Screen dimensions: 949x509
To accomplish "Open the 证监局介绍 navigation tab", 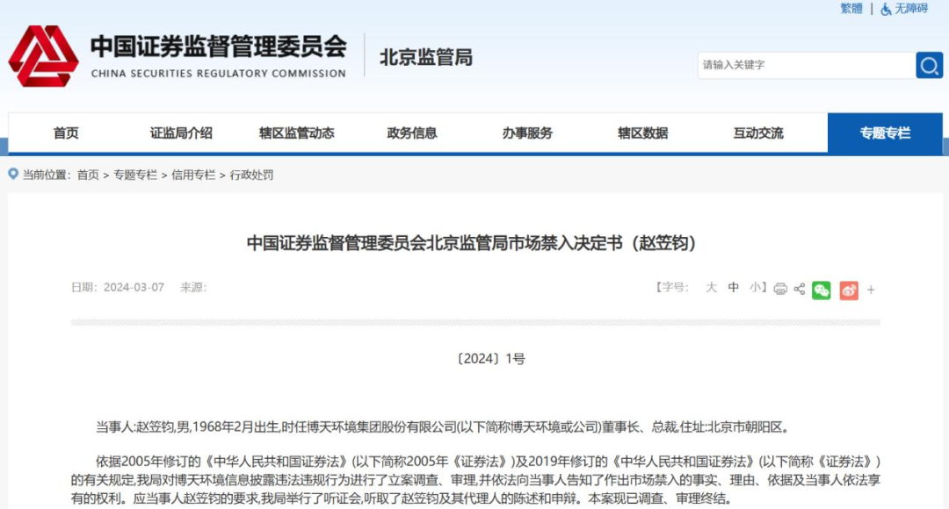I will click(181, 133).
